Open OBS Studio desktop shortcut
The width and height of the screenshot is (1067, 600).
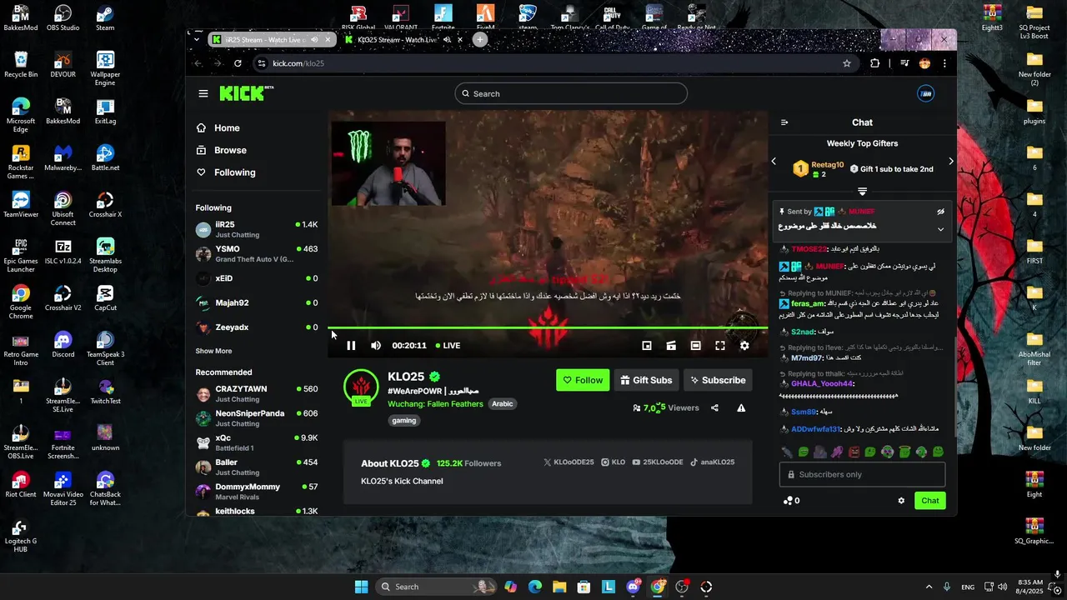(x=63, y=18)
